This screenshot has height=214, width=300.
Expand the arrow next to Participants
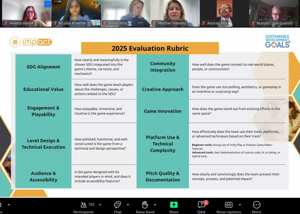100,205
